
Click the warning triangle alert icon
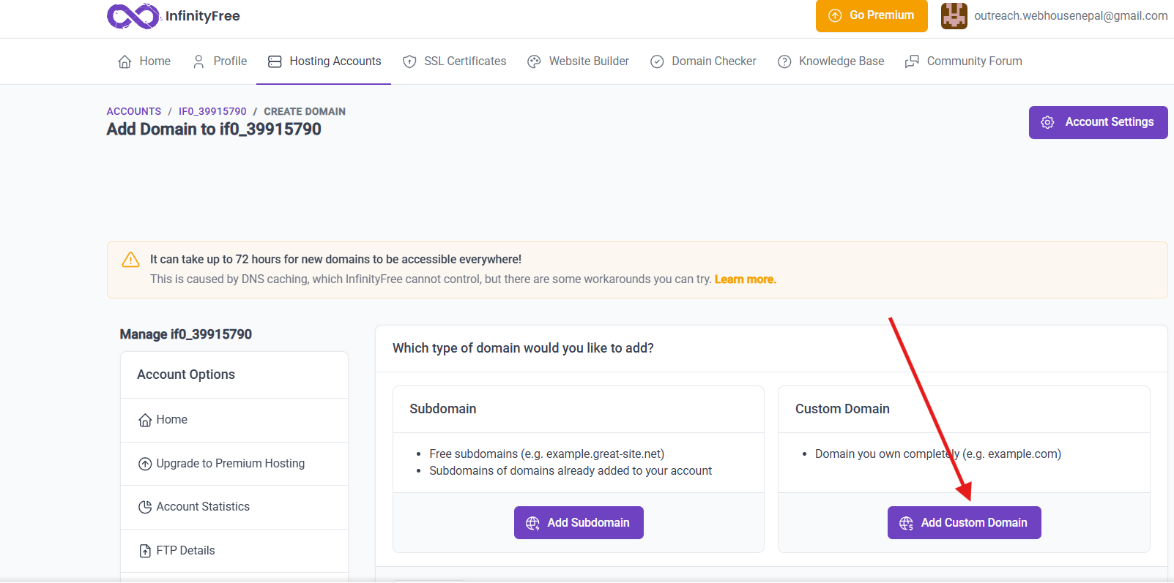click(x=131, y=260)
